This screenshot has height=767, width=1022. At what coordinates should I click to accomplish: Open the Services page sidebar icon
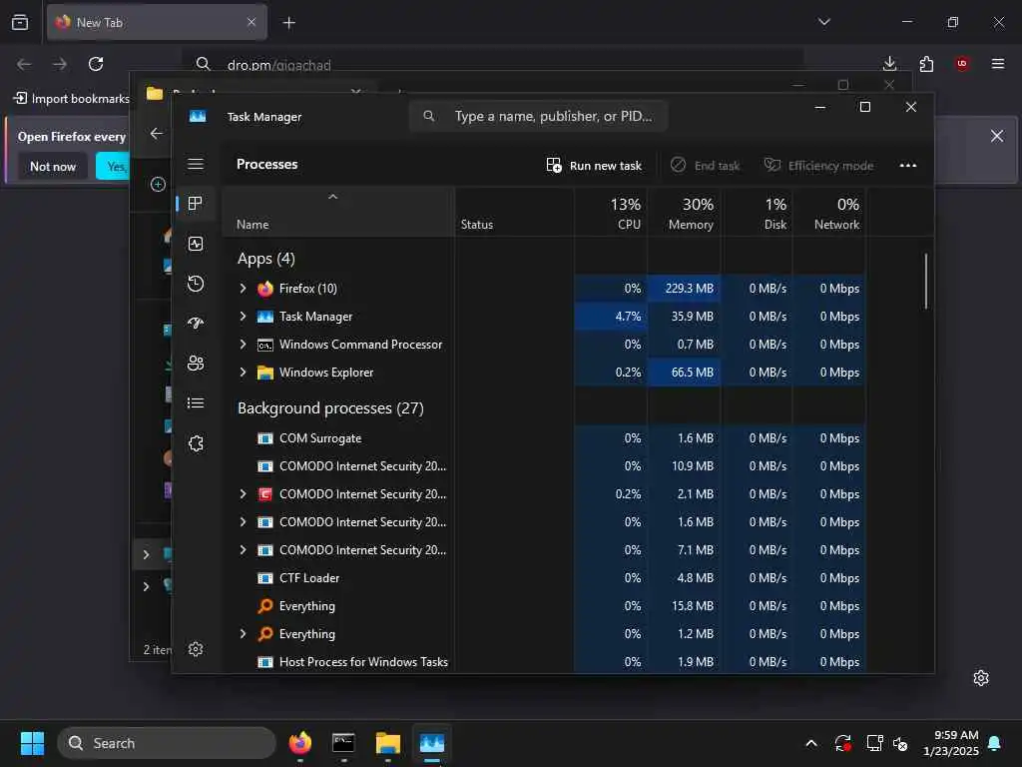(x=196, y=443)
